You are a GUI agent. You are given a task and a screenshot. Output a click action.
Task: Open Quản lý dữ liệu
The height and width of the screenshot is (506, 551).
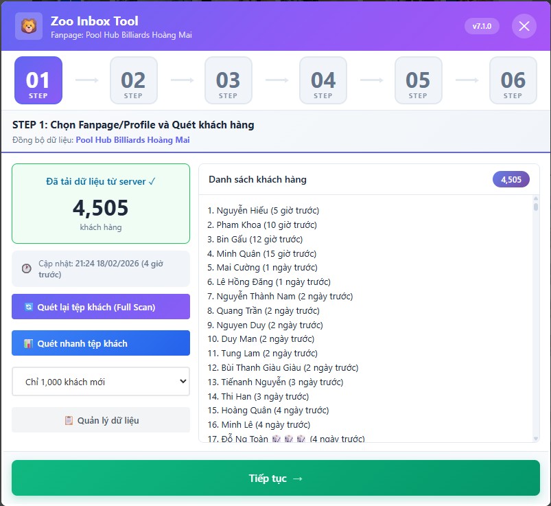[x=101, y=420]
